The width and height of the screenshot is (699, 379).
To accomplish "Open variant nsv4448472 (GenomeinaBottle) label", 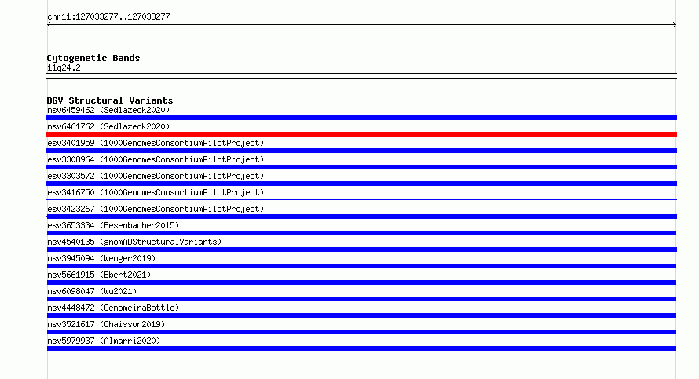I will tap(113, 308).
